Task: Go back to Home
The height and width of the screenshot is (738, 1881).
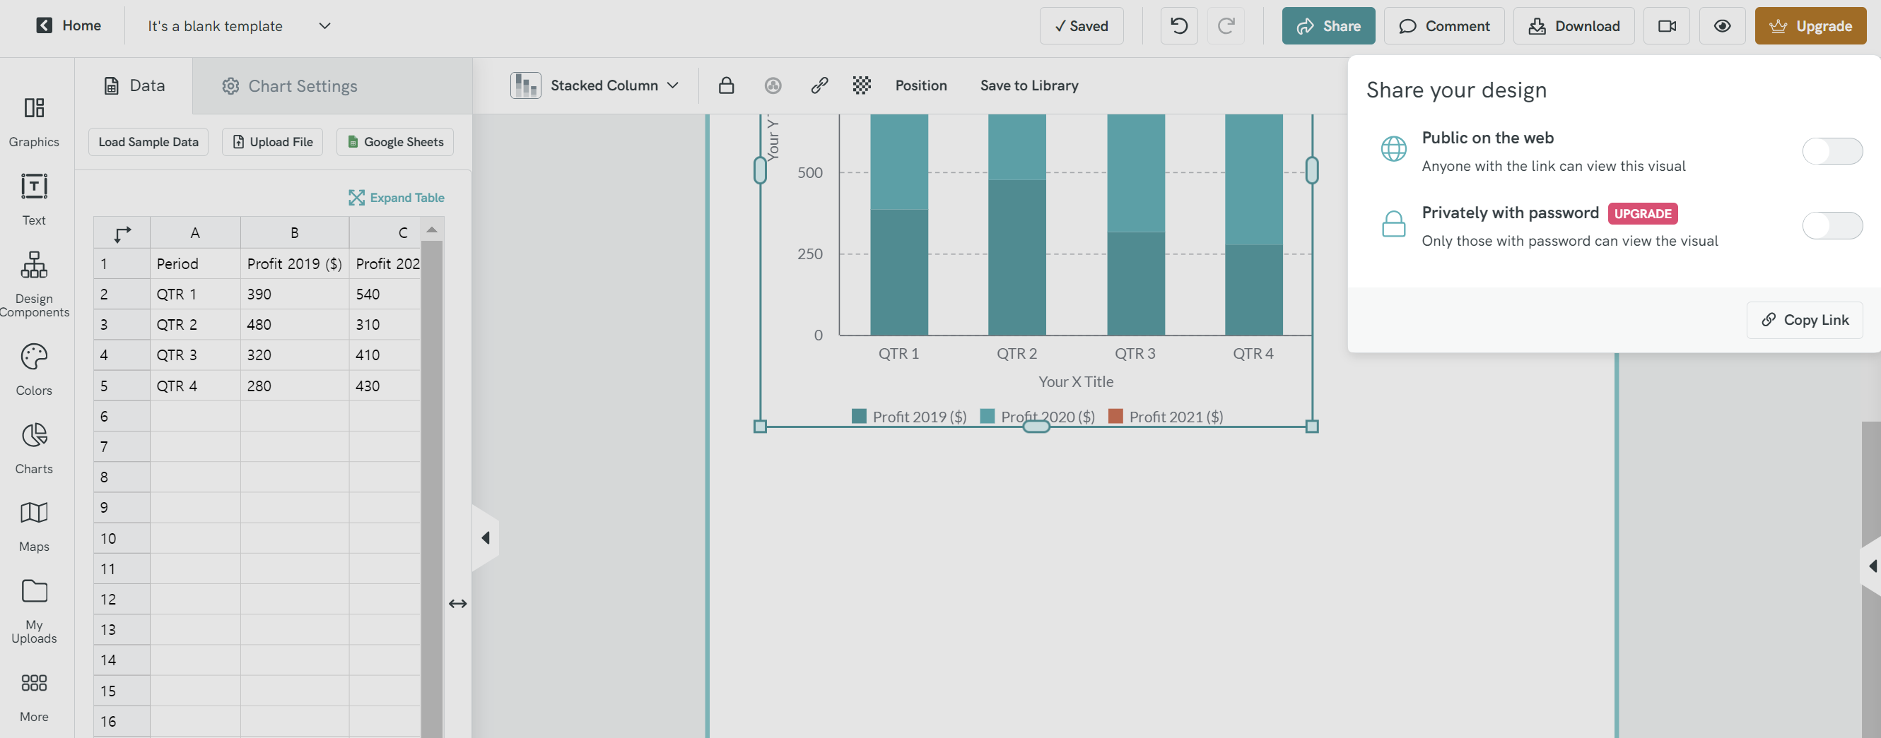Action: pos(69,25)
